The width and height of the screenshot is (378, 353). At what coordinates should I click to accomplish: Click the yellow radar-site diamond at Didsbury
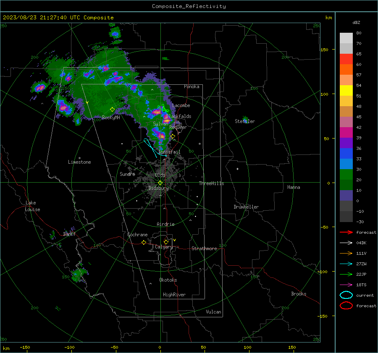click(160, 183)
